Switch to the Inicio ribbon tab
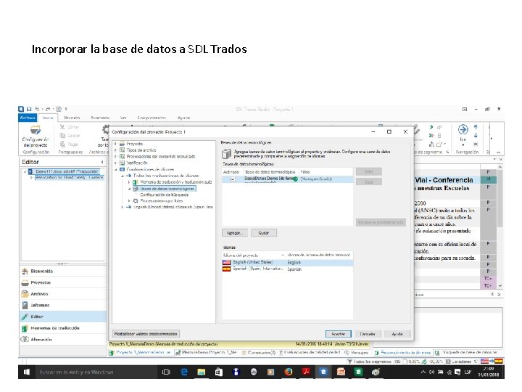Viewport: 522px width, 392px height. pyautogui.click(x=48, y=118)
